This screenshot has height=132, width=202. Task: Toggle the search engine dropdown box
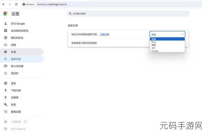tap(167, 34)
